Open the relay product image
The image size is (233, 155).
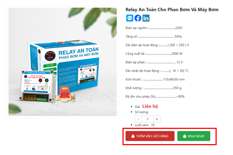tap(63, 62)
